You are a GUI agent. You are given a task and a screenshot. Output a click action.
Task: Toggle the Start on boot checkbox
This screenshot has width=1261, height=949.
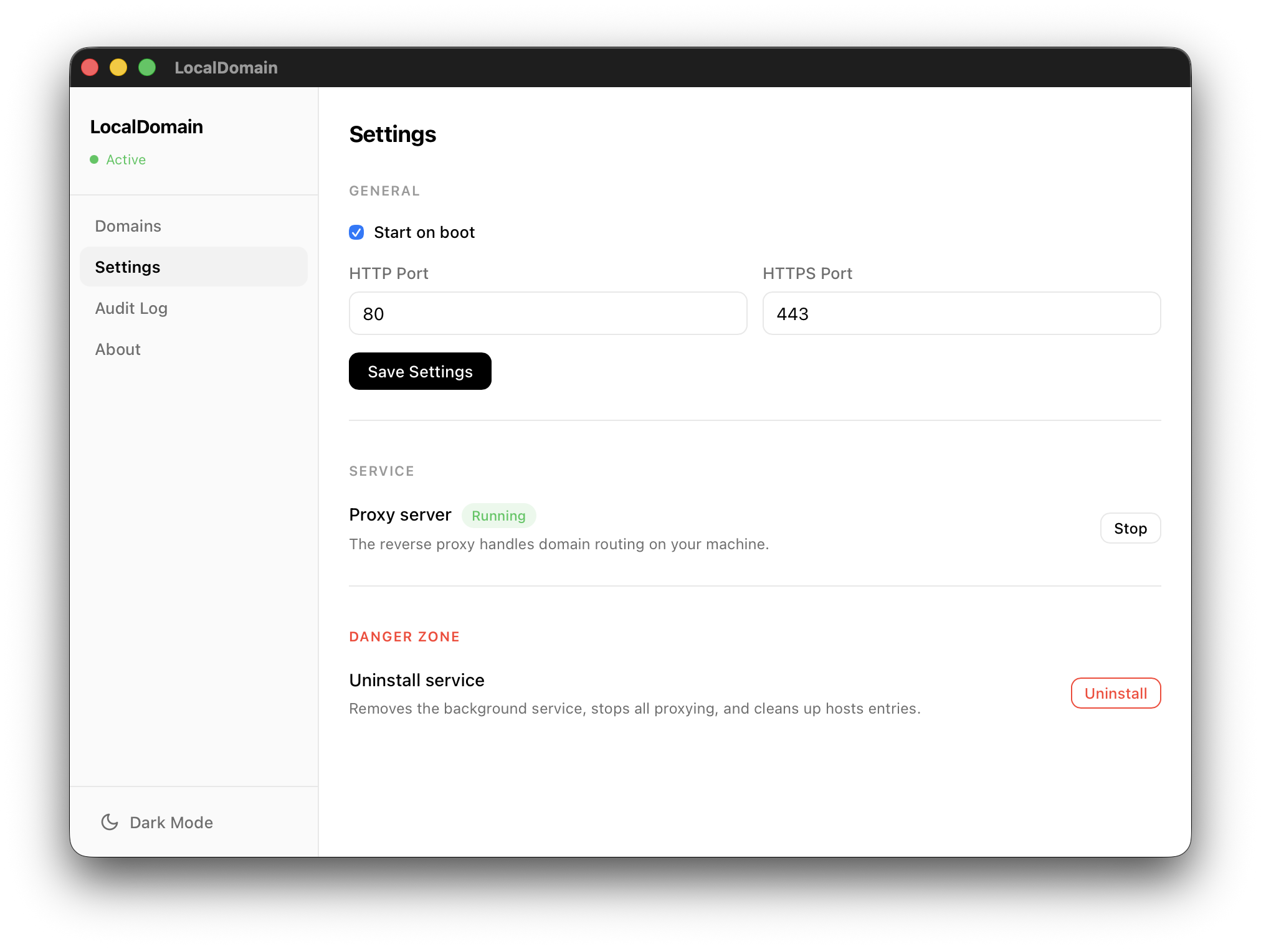point(356,232)
